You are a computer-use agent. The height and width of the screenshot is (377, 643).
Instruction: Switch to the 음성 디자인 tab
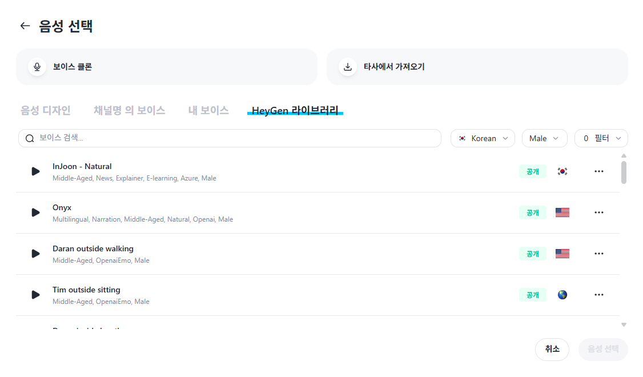(x=46, y=110)
